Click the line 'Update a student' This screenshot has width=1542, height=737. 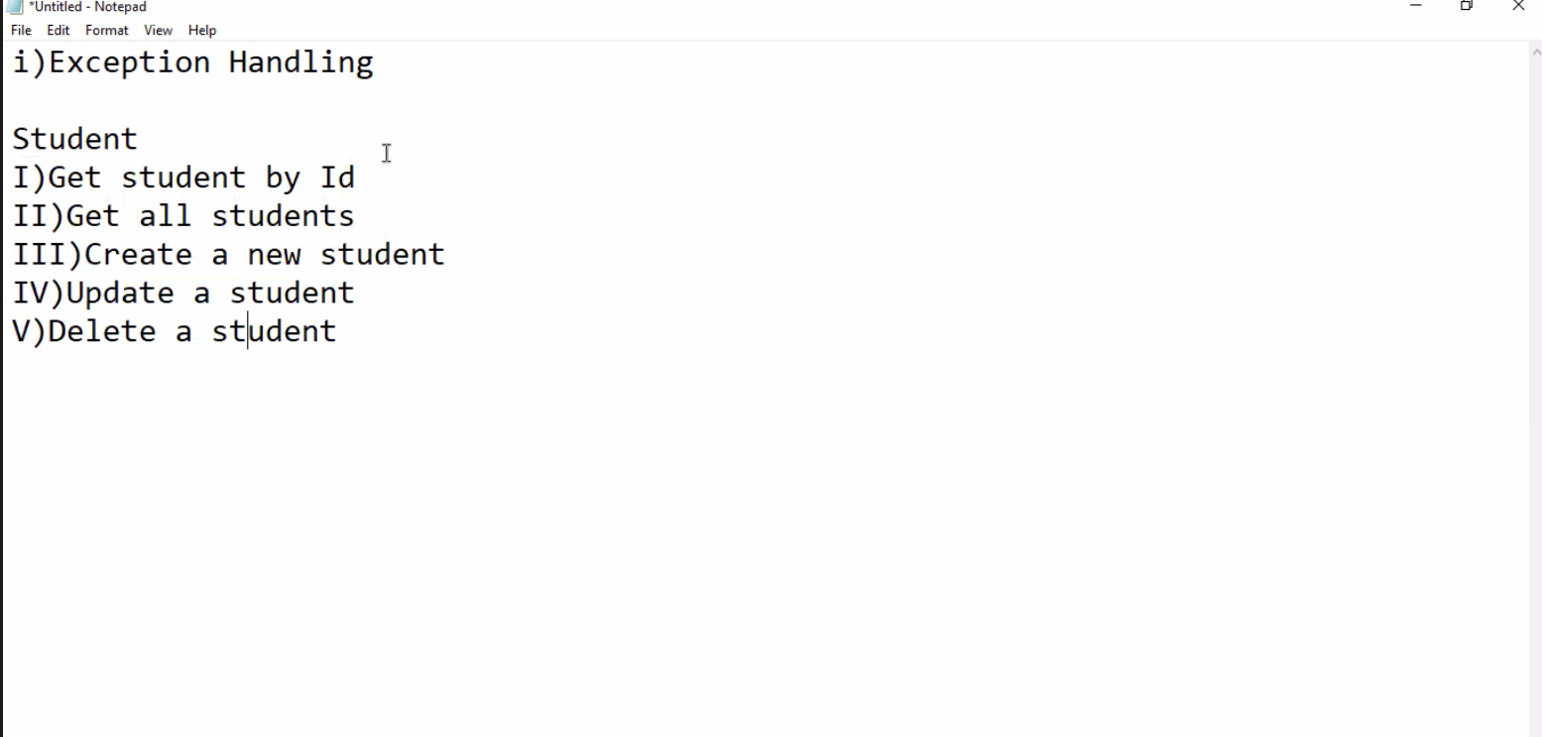click(x=182, y=292)
